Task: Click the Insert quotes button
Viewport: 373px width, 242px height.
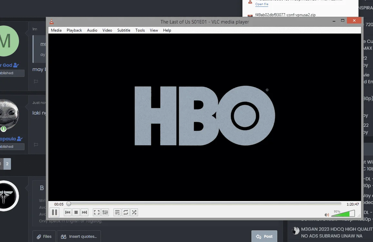Action: 79,236
